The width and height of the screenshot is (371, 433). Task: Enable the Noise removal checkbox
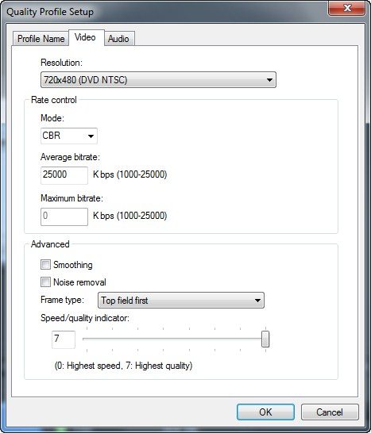(45, 282)
